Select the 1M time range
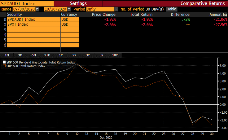This screenshot has height=140, width=228. point(7,55)
